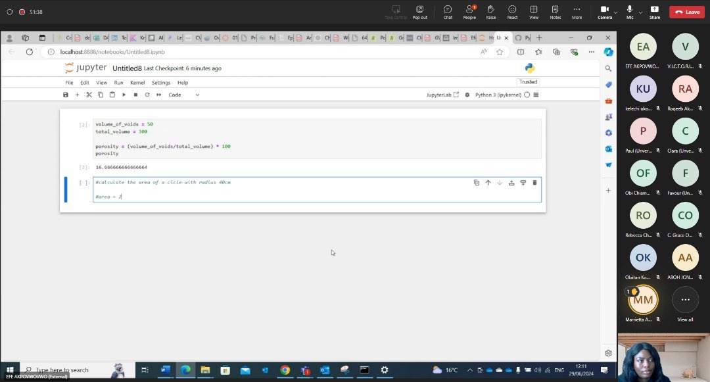Click the taskbar search box
Image resolution: width=710 pixels, height=382 pixels.
tap(77, 370)
